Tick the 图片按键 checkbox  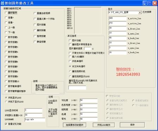pyautogui.click(x=35, y=25)
